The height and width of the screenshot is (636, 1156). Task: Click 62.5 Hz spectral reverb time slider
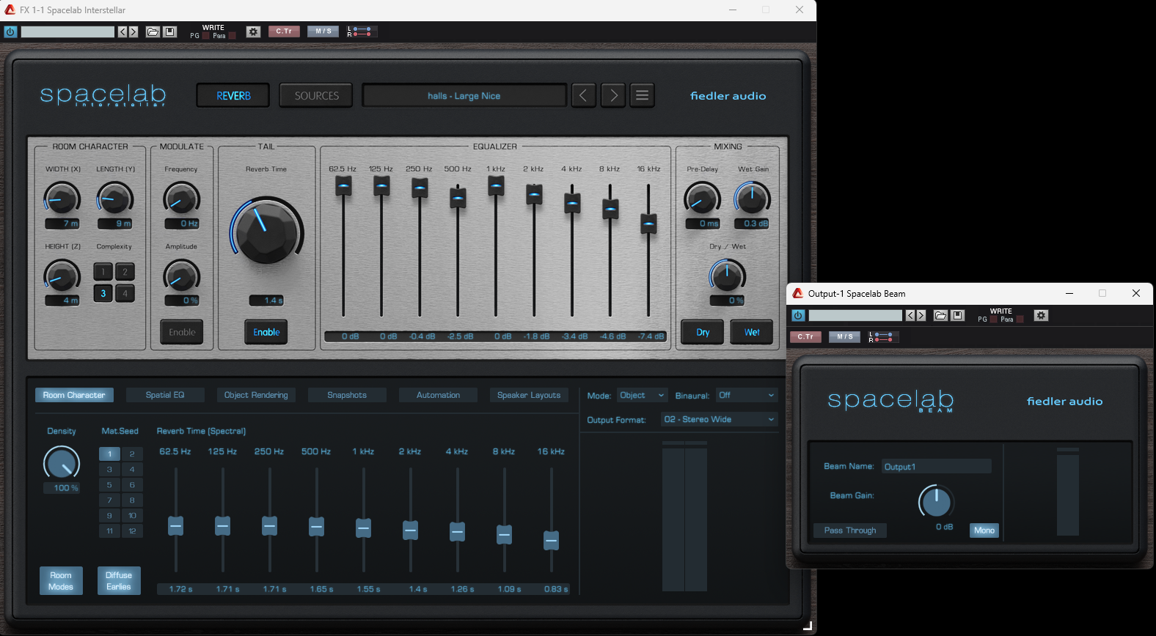(175, 525)
